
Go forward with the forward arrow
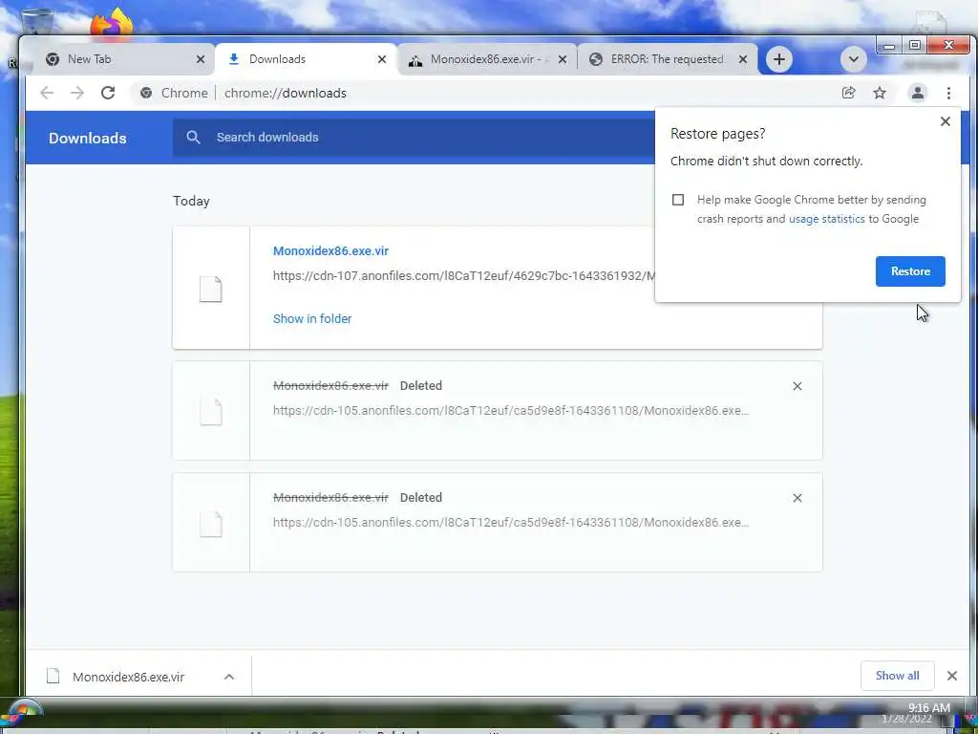(76, 93)
